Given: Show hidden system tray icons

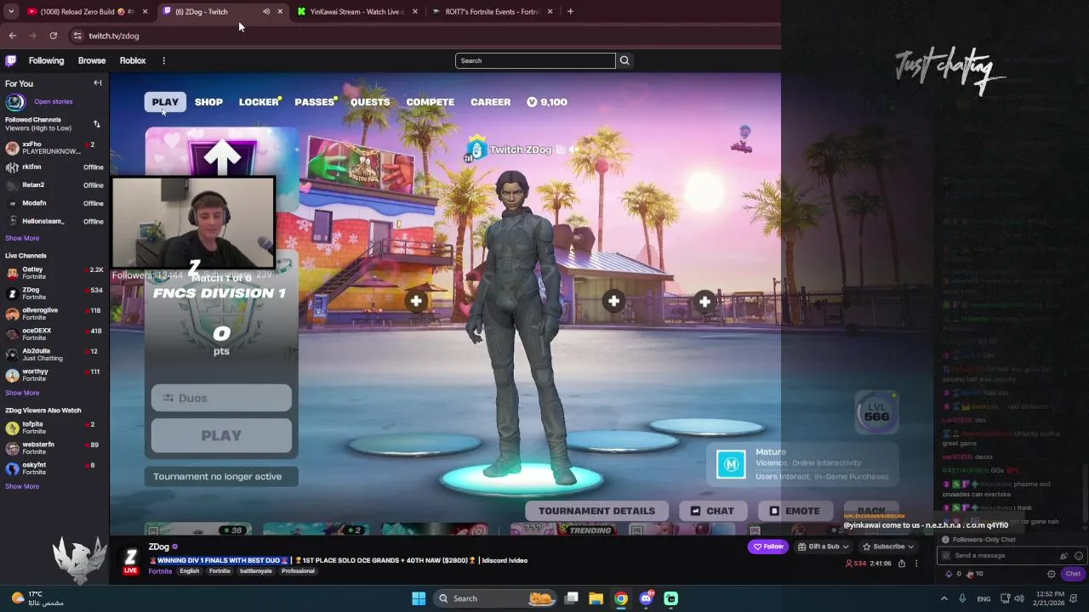Looking at the screenshot, I should coord(944,598).
